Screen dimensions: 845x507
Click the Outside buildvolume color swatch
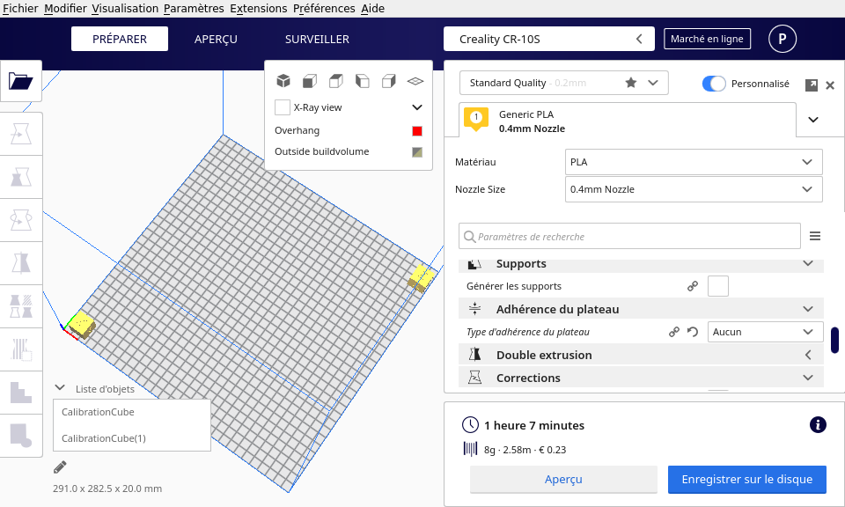416,152
